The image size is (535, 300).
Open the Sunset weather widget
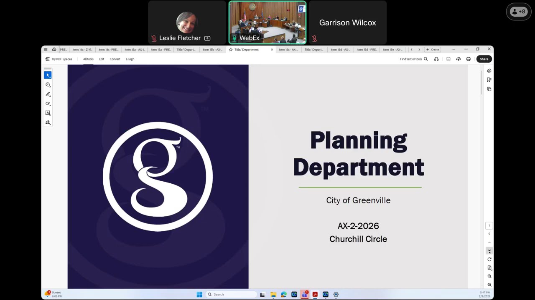point(53,294)
